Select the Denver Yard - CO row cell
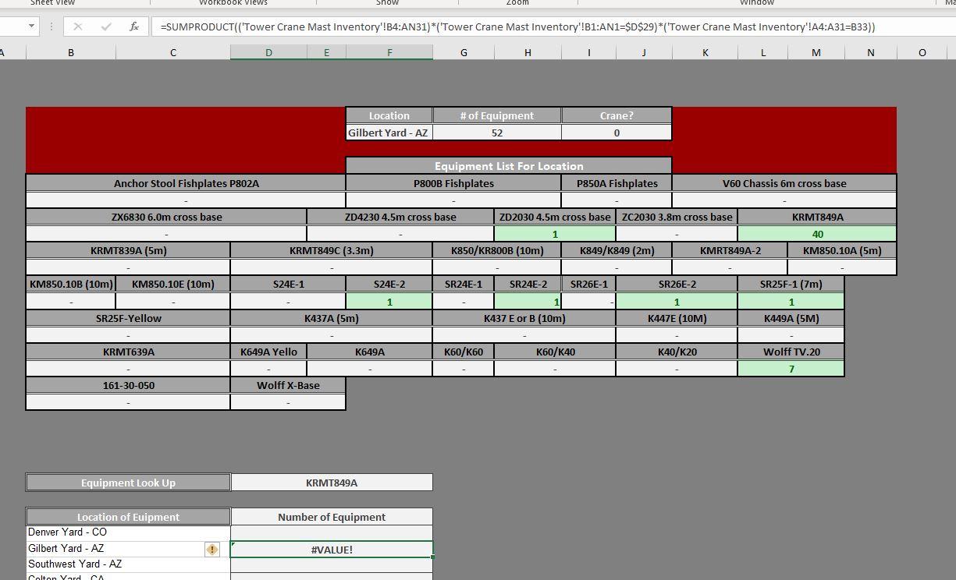 point(128,532)
